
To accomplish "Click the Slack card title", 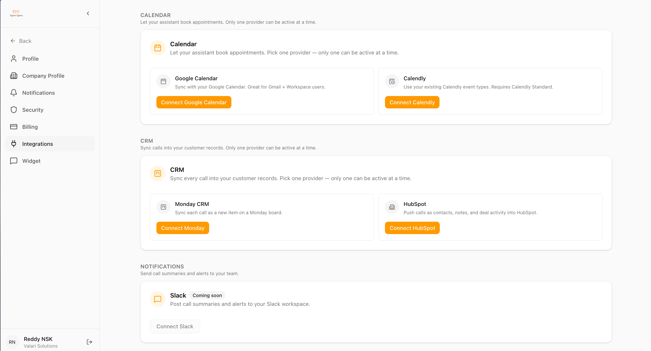I will [178, 295].
